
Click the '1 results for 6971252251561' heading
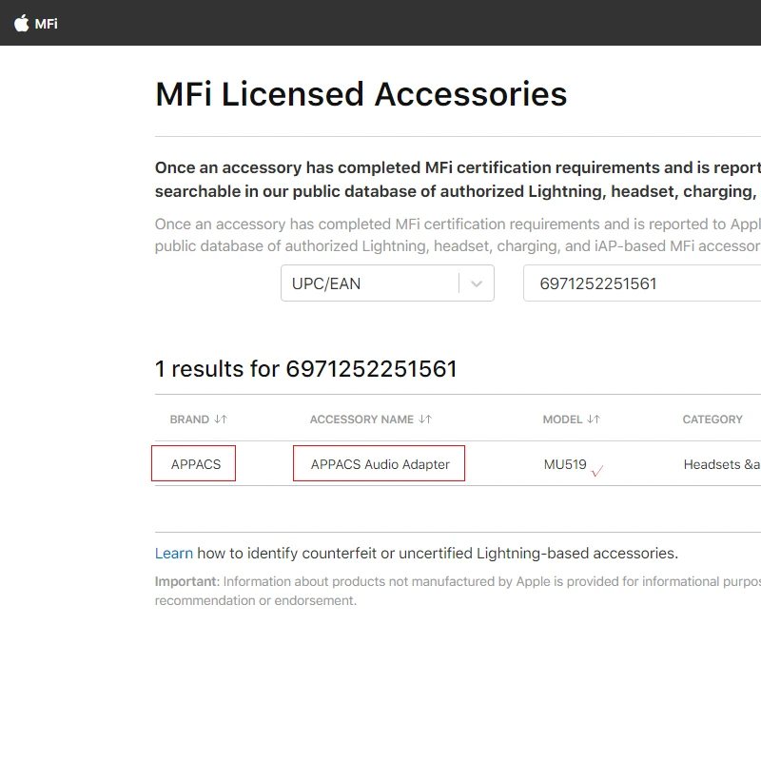[x=305, y=369]
